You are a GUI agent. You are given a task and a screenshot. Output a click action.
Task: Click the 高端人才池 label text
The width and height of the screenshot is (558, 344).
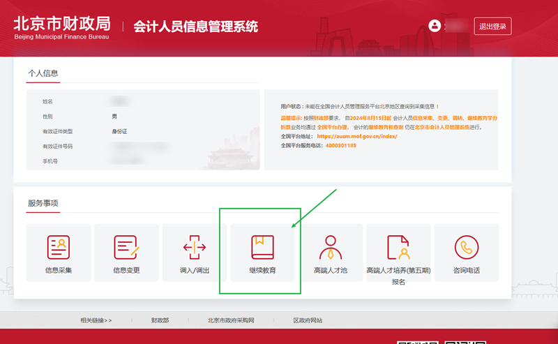pos(331,270)
